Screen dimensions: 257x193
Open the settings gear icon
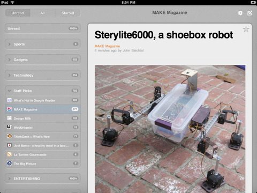click(x=240, y=13)
